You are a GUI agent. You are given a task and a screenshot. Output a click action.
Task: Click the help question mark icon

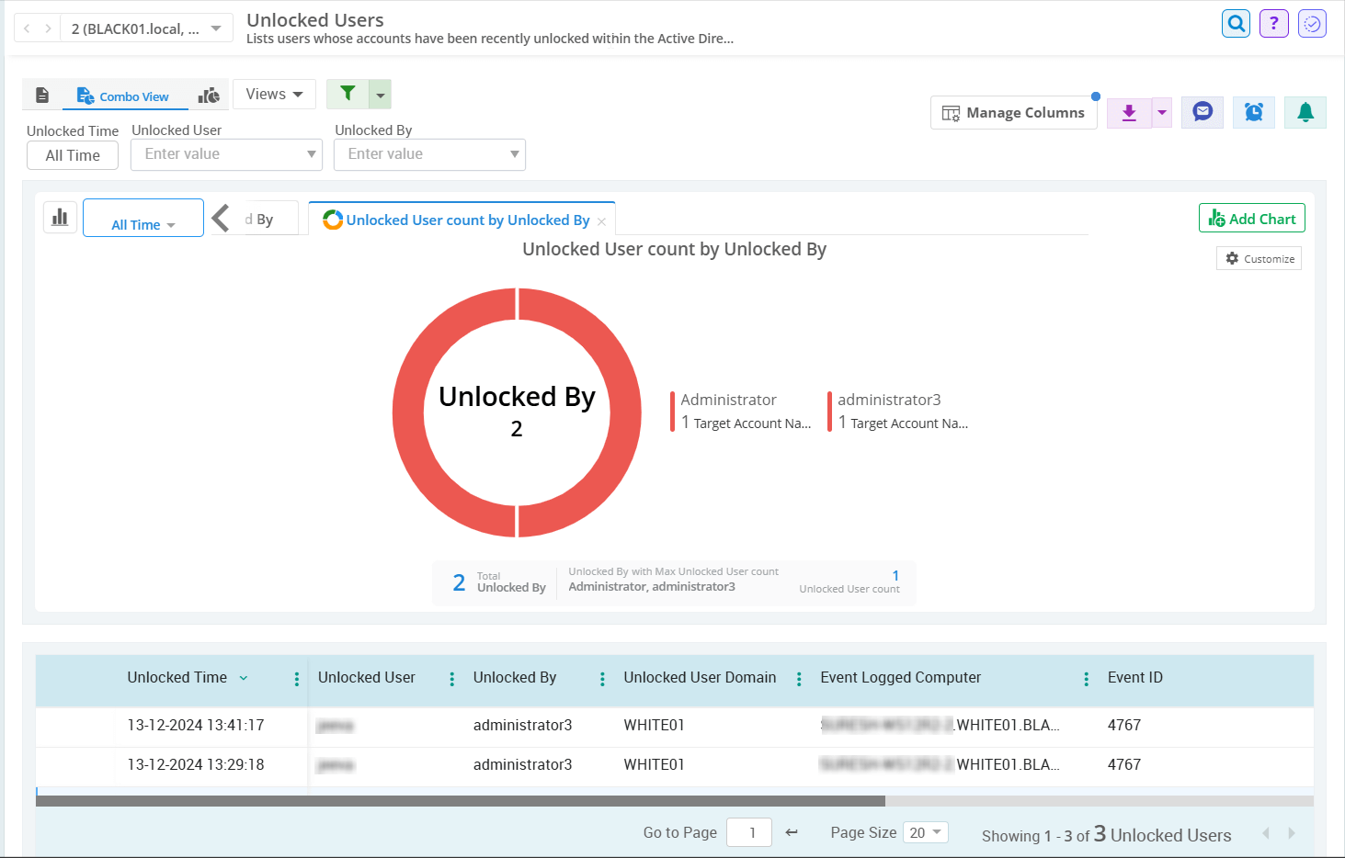coord(1273,23)
